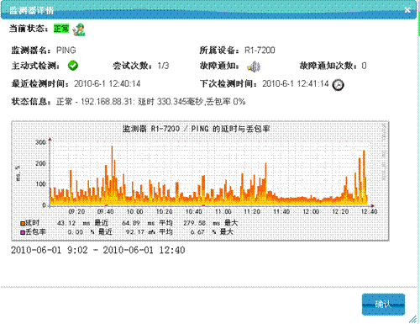
Task: Click the average latency value 64.89
Action: tap(131, 223)
